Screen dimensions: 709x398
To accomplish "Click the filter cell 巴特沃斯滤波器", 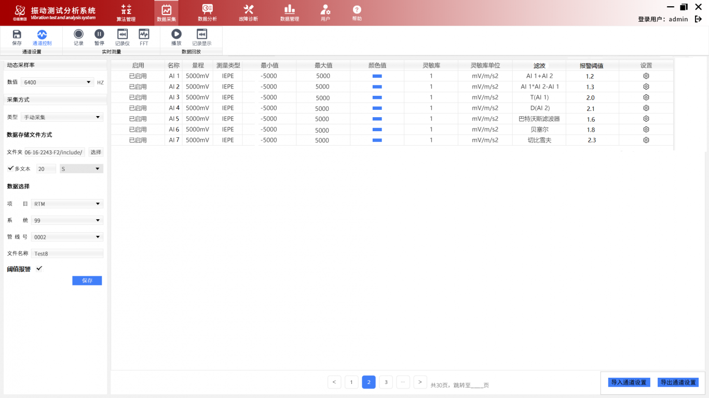I will coord(539,119).
